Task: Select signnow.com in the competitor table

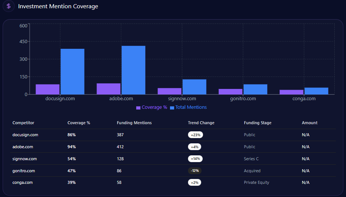Action: [24, 159]
